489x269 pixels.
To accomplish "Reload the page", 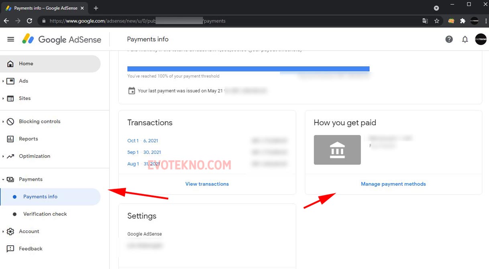I will [x=29, y=21].
